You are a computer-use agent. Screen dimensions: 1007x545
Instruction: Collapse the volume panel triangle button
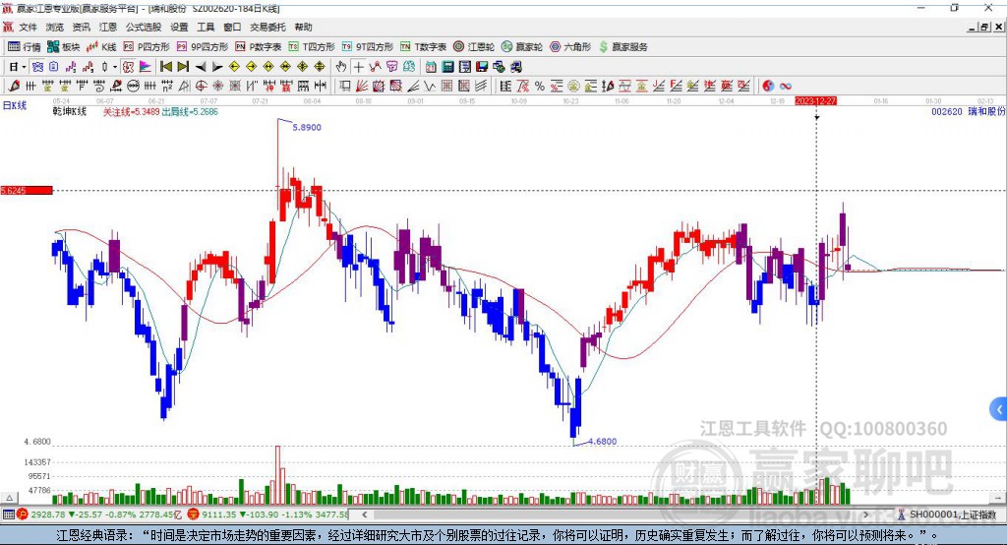click(x=9, y=498)
